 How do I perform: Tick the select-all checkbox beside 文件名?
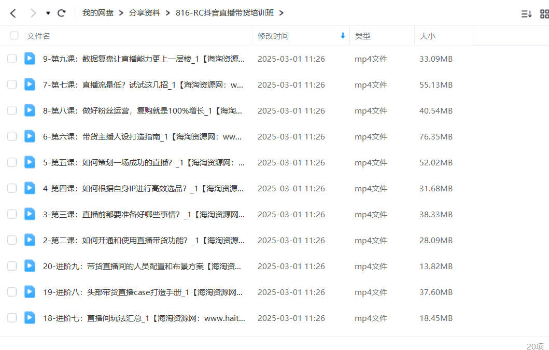point(14,35)
